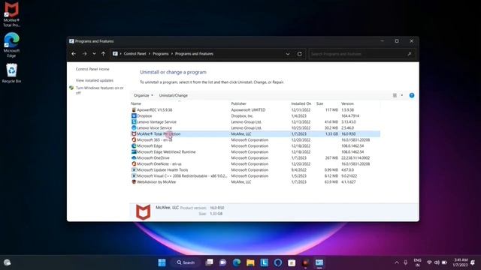Open the blue Help icon
The height and width of the screenshot is (270, 481).
pos(412,95)
